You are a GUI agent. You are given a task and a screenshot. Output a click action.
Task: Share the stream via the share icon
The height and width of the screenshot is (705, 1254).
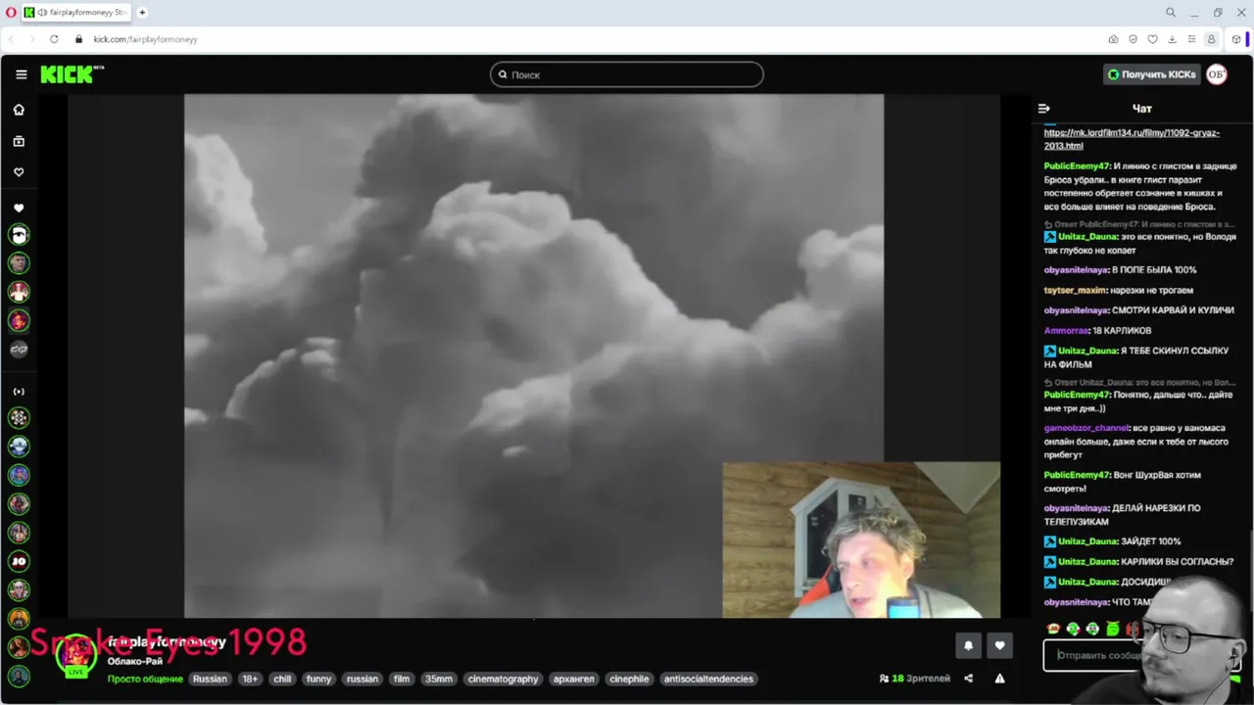(969, 679)
